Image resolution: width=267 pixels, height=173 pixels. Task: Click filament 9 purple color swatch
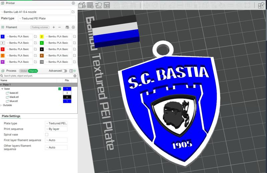(x=3, y=62)
